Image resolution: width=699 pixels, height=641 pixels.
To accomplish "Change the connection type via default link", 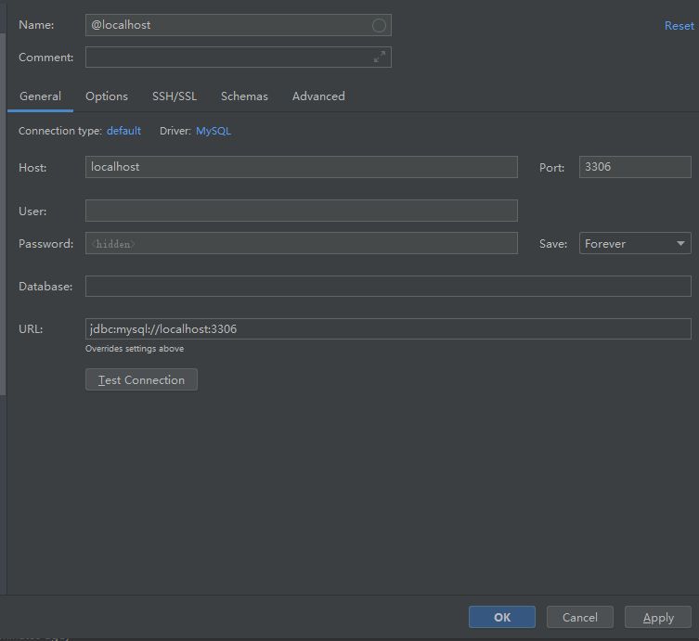I will tap(123, 131).
